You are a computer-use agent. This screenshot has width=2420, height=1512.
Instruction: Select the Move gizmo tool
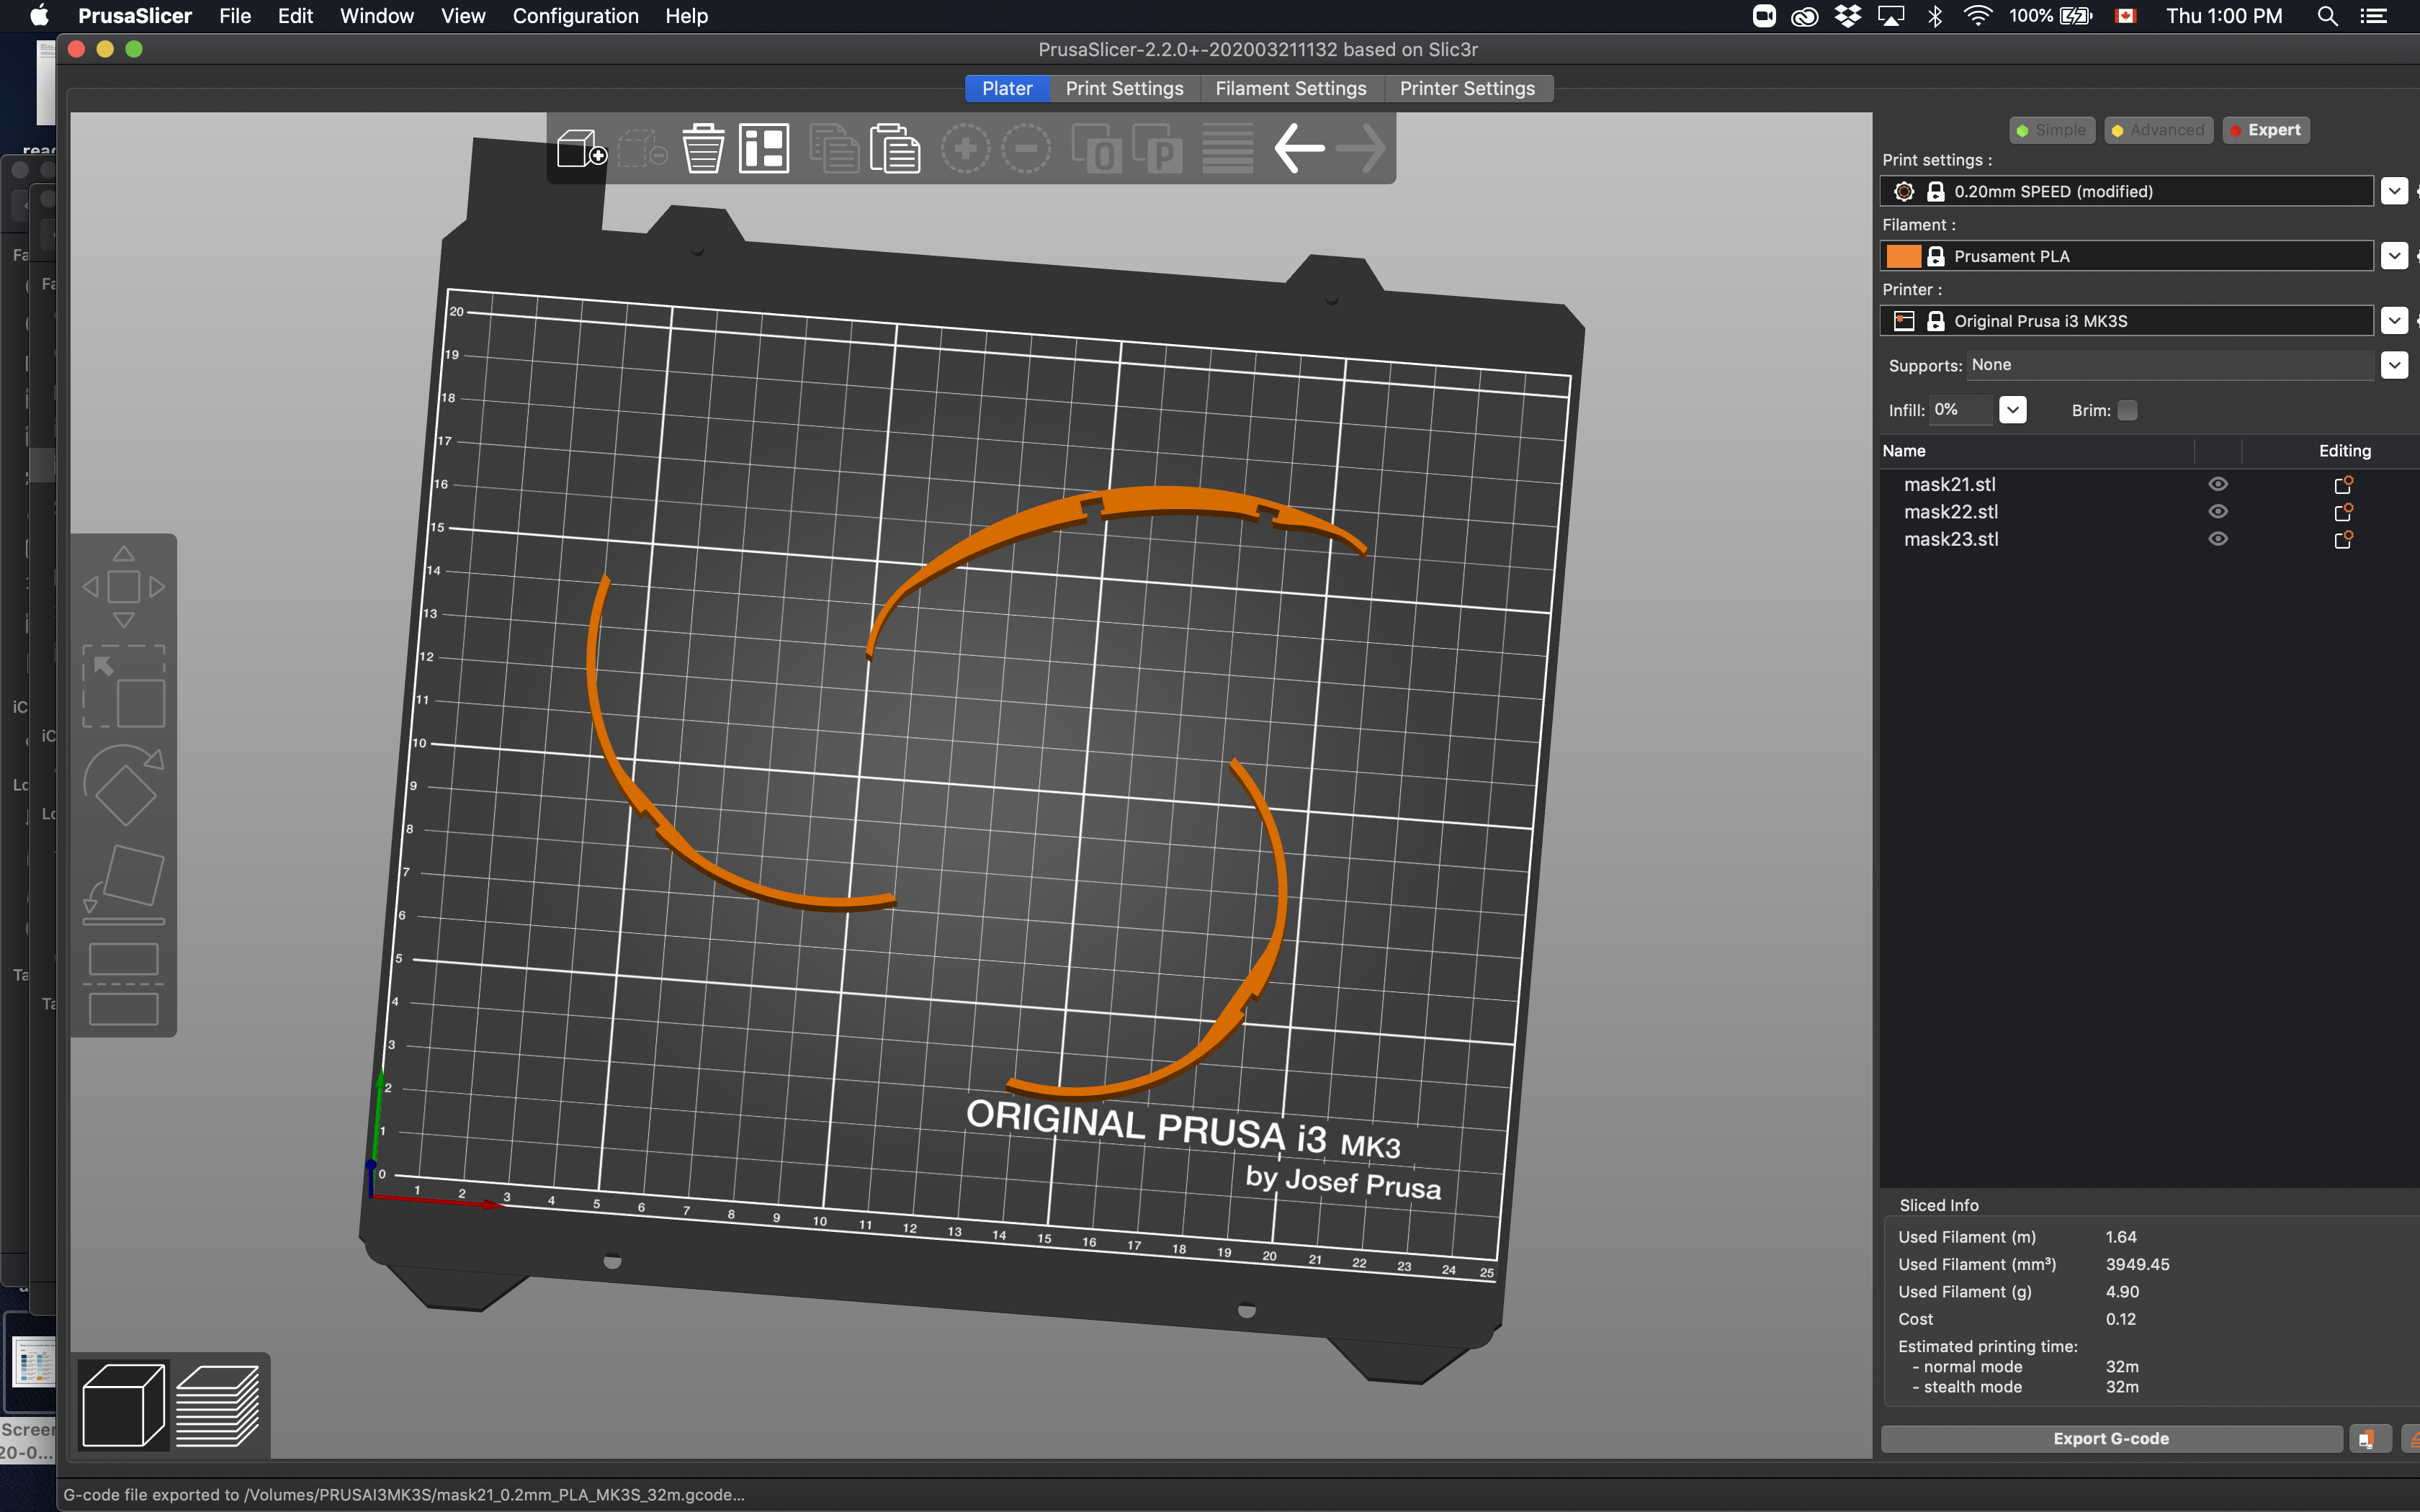coord(123,587)
